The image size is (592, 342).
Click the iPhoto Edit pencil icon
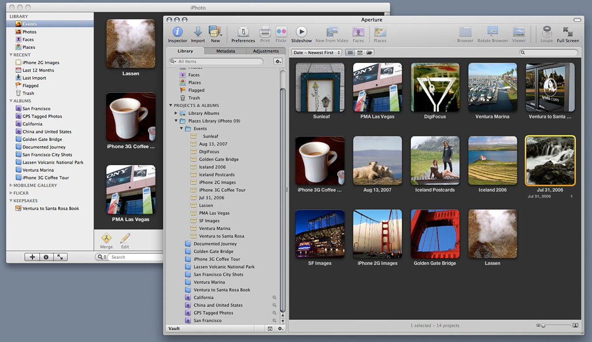pyautogui.click(x=125, y=238)
